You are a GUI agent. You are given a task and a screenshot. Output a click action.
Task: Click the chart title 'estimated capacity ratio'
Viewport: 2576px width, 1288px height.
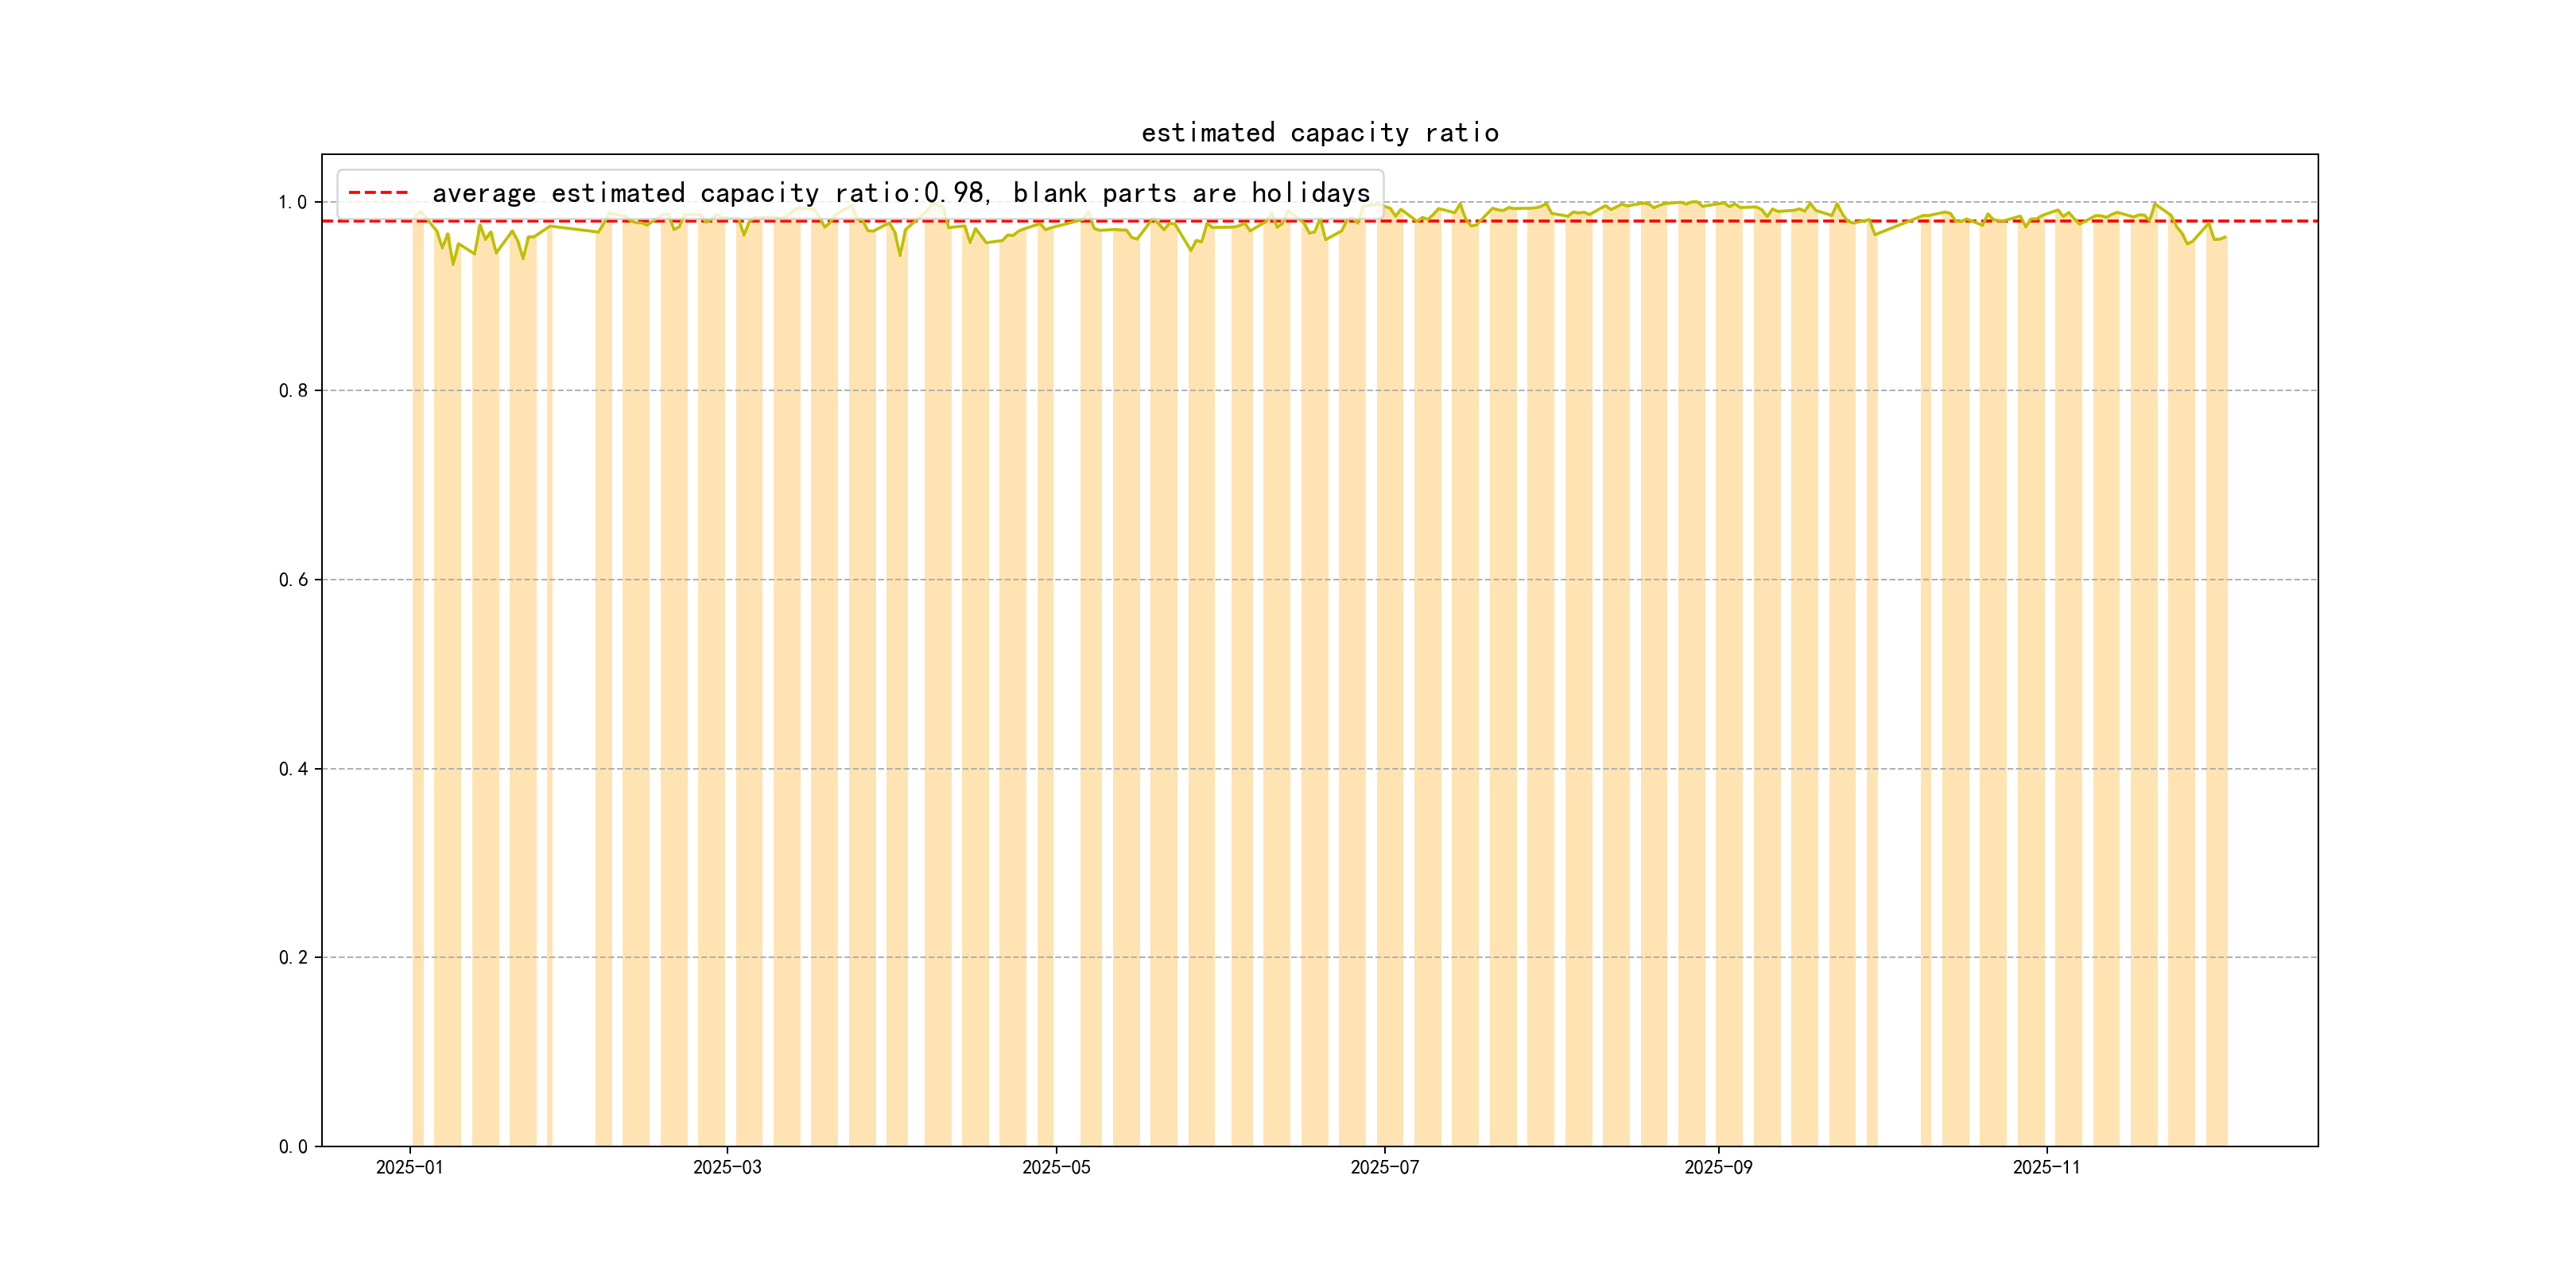[1319, 133]
